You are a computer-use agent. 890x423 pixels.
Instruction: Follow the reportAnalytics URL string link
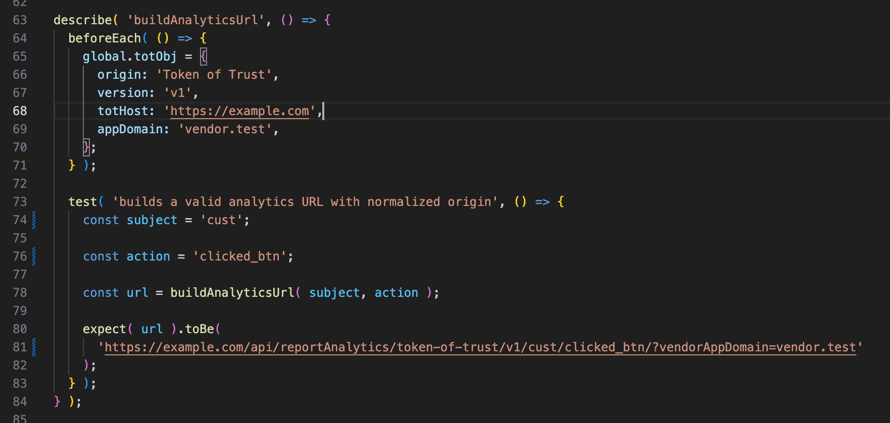[x=480, y=347]
